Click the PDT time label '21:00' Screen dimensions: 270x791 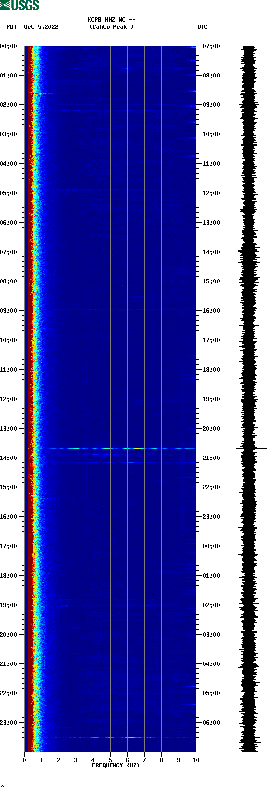click(8, 664)
